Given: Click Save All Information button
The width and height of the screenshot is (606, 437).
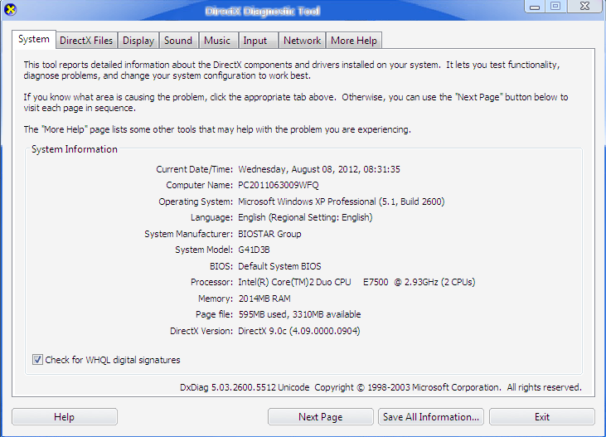Looking at the screenshot, I should 431,417.
